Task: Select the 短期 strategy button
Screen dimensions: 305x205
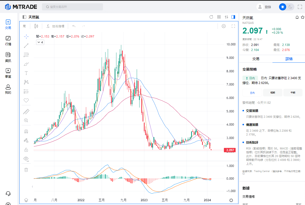Action: coord(272,93)
